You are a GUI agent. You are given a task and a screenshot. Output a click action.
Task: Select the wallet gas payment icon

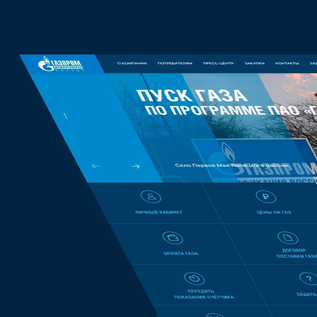click(x=173, y=238)
